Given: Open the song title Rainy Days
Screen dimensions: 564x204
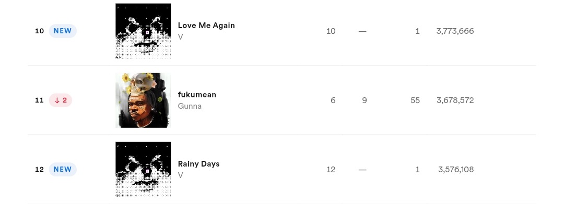Looking at the screenshot, I should pos(198,164).
